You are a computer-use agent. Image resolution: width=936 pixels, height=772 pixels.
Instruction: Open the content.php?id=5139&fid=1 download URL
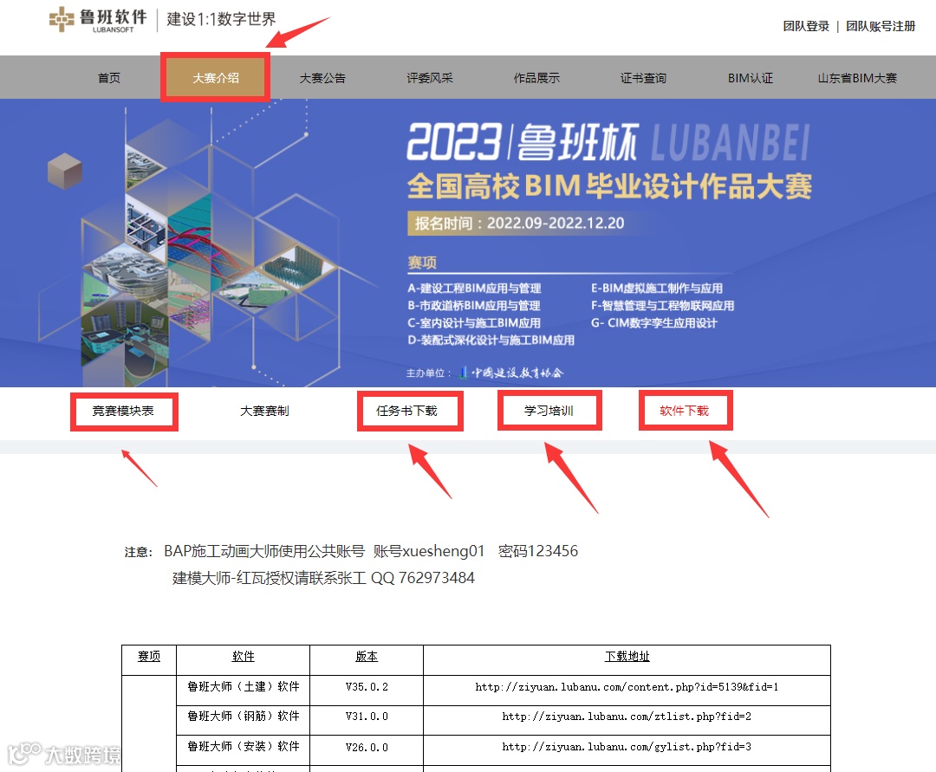[627, 687]
